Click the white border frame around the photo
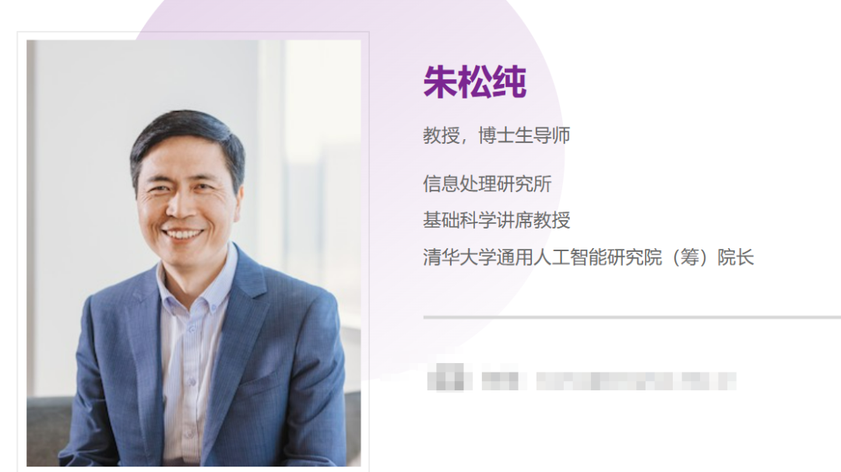The width and height of the screenshot is (841, 472). [x=194, y=36]
